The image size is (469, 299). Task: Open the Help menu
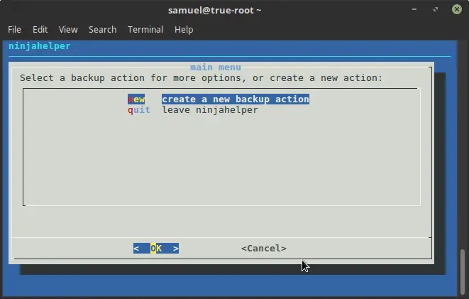click(184, 30)
